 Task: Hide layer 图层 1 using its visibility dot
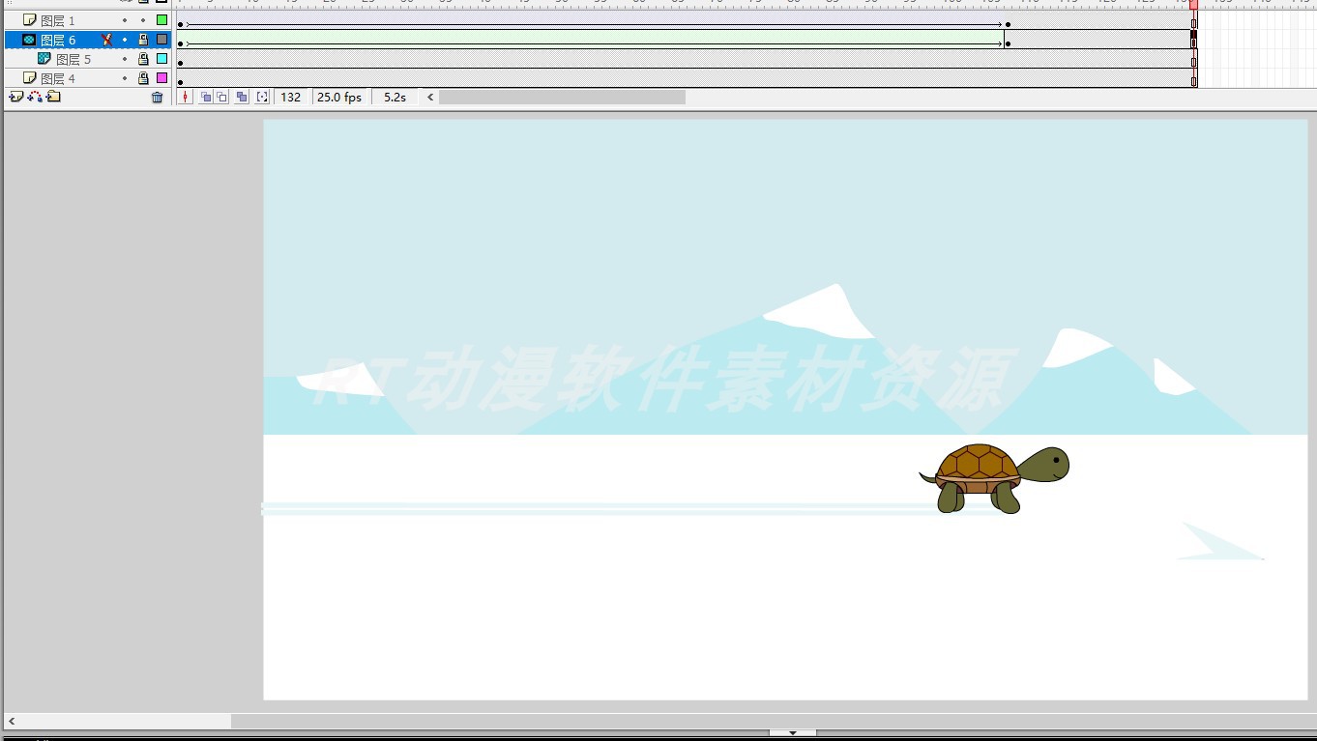point(125,20)
